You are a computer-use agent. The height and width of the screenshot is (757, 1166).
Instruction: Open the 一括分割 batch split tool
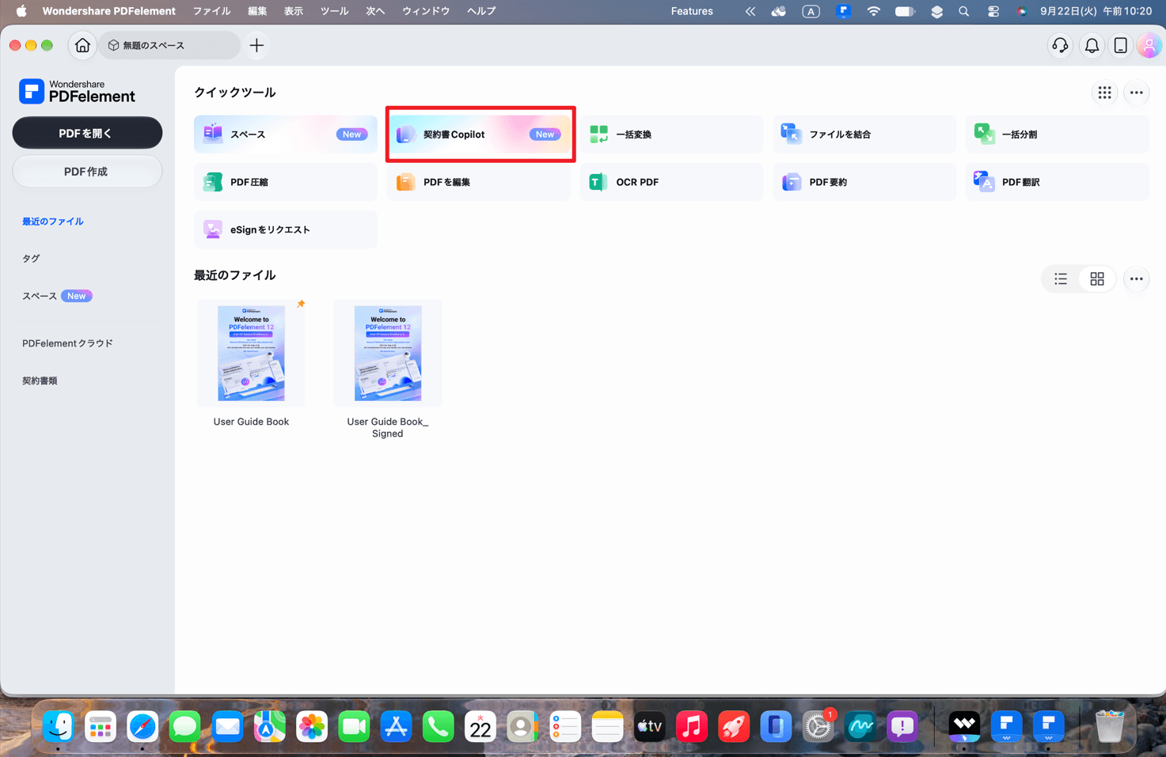coord(1058,134)
